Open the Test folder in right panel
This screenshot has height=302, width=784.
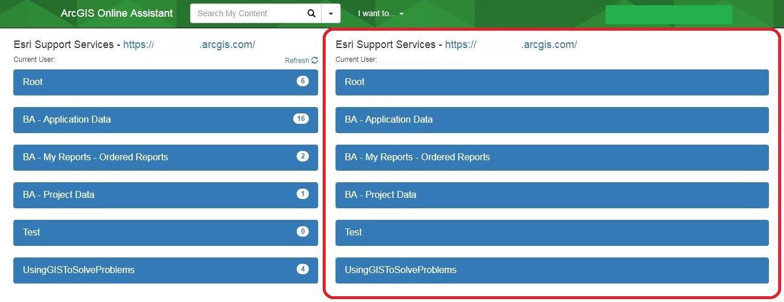pyautogui.click(x=552, y=233)
